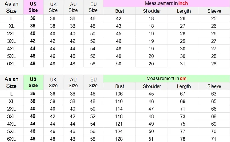Screen dimensions: 230x142
Task: Click the Shoulder header in inch table
Action: tap(152, 11)
